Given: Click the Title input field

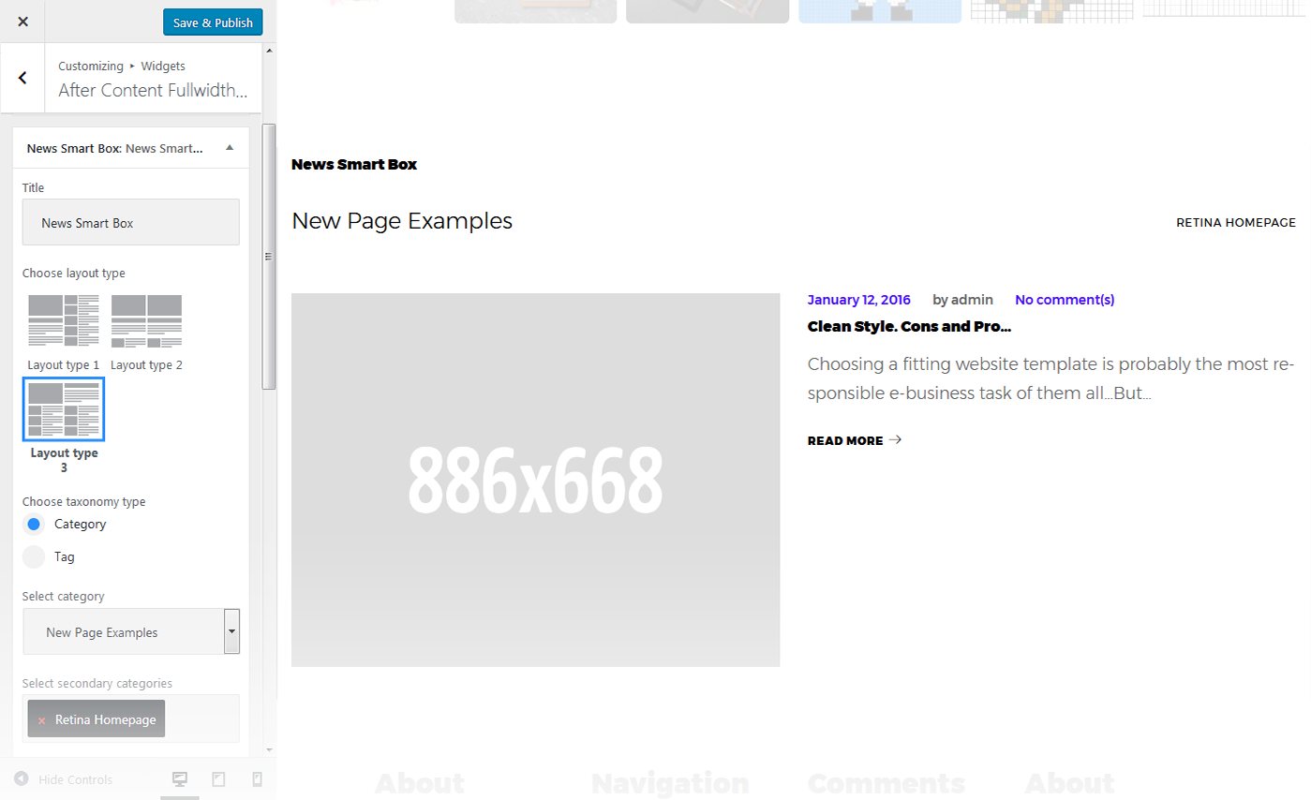Looking at the screenshot, I should (131, 223).
